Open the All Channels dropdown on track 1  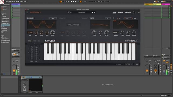[16, 52]
